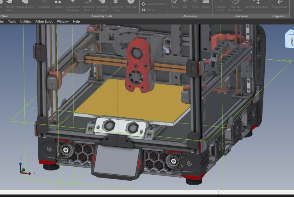Select the Replace component tool

(58, 4)
